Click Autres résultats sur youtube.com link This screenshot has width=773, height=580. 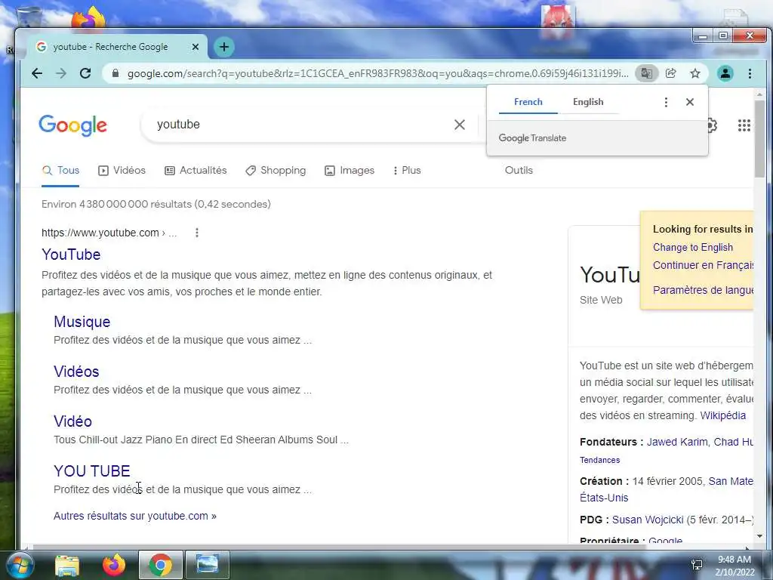click(135, 516)
